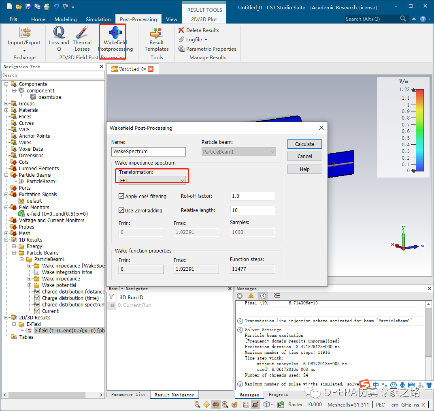Viewport: 434px width, 411px height.
Task: Toggle the warning messages filter icon
Action: pyautogui.click(x=251, y=296)
